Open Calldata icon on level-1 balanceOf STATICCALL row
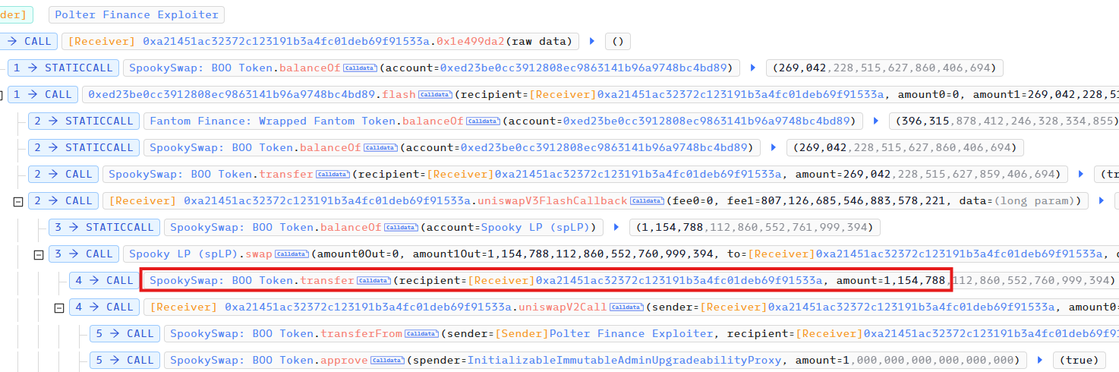 (361, 68)
